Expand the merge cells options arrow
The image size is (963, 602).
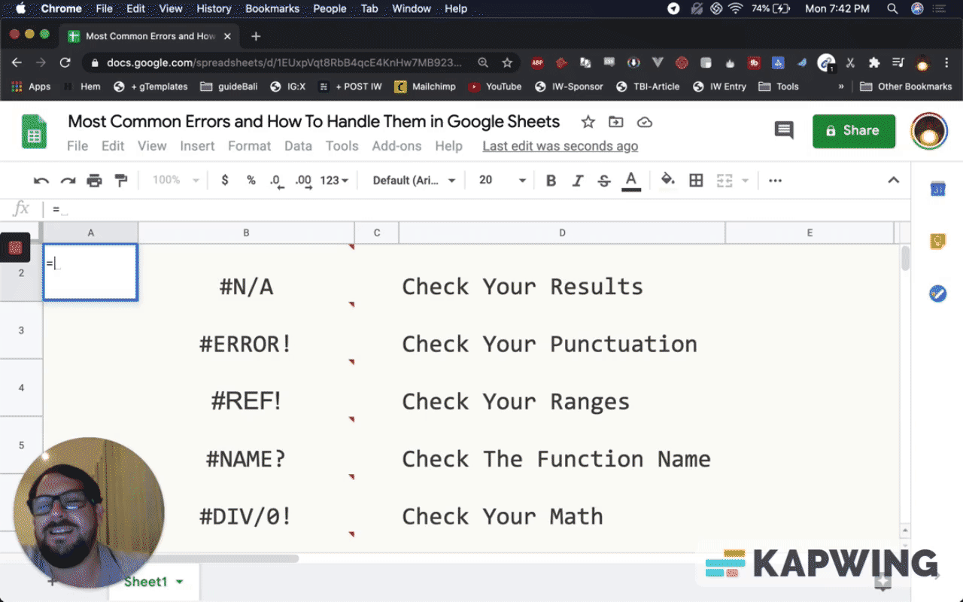(745, 181)
